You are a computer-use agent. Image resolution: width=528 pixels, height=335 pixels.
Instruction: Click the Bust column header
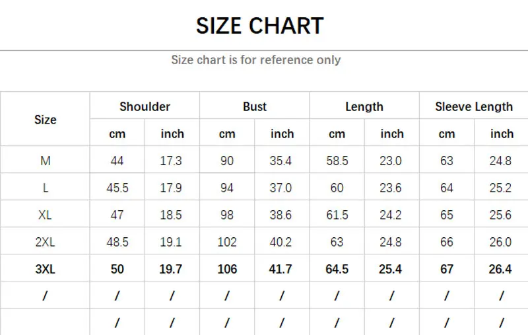255,106
